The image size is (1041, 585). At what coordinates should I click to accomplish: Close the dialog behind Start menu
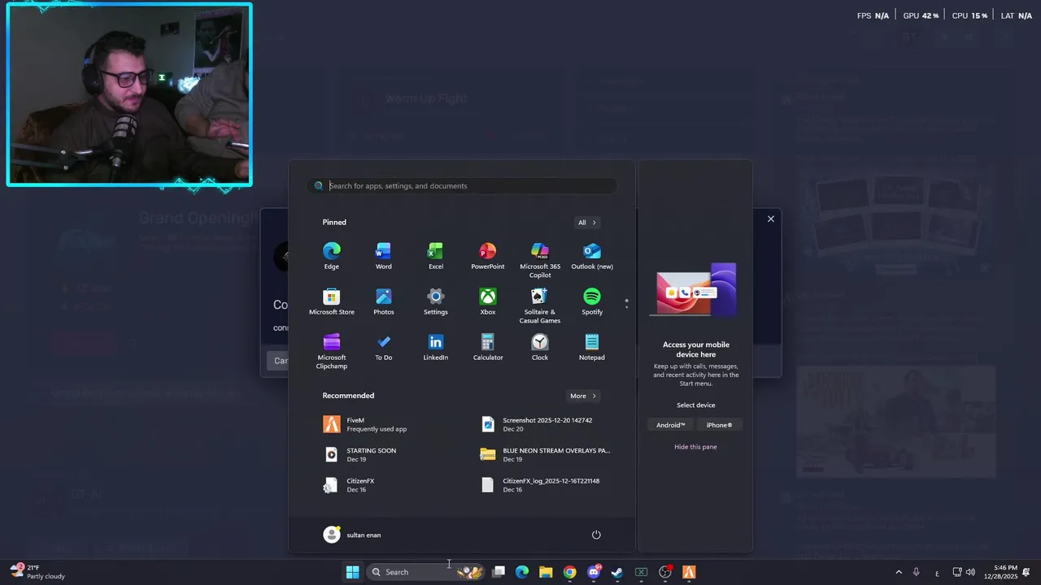pos(771,219)
